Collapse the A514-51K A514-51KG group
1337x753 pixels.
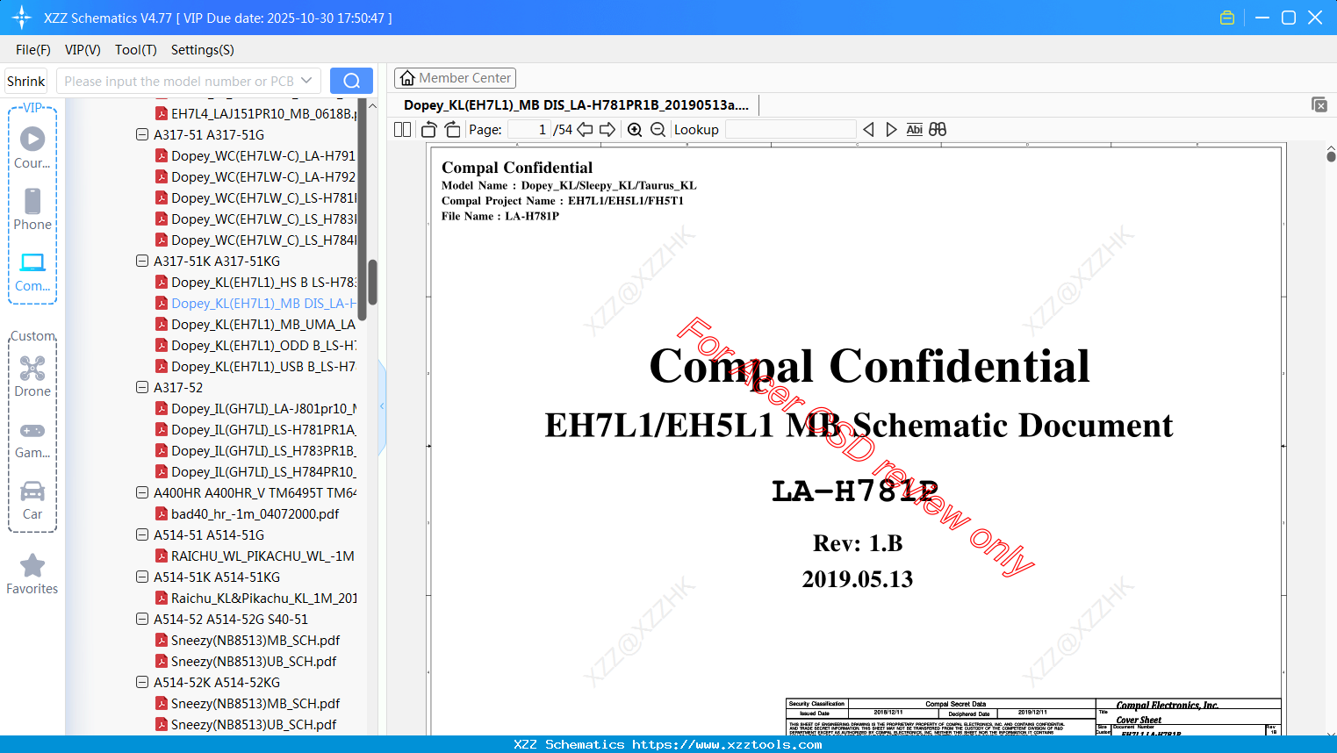pos(142,577)
